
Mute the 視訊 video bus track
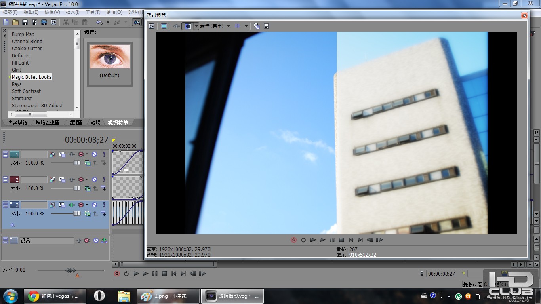95,240
